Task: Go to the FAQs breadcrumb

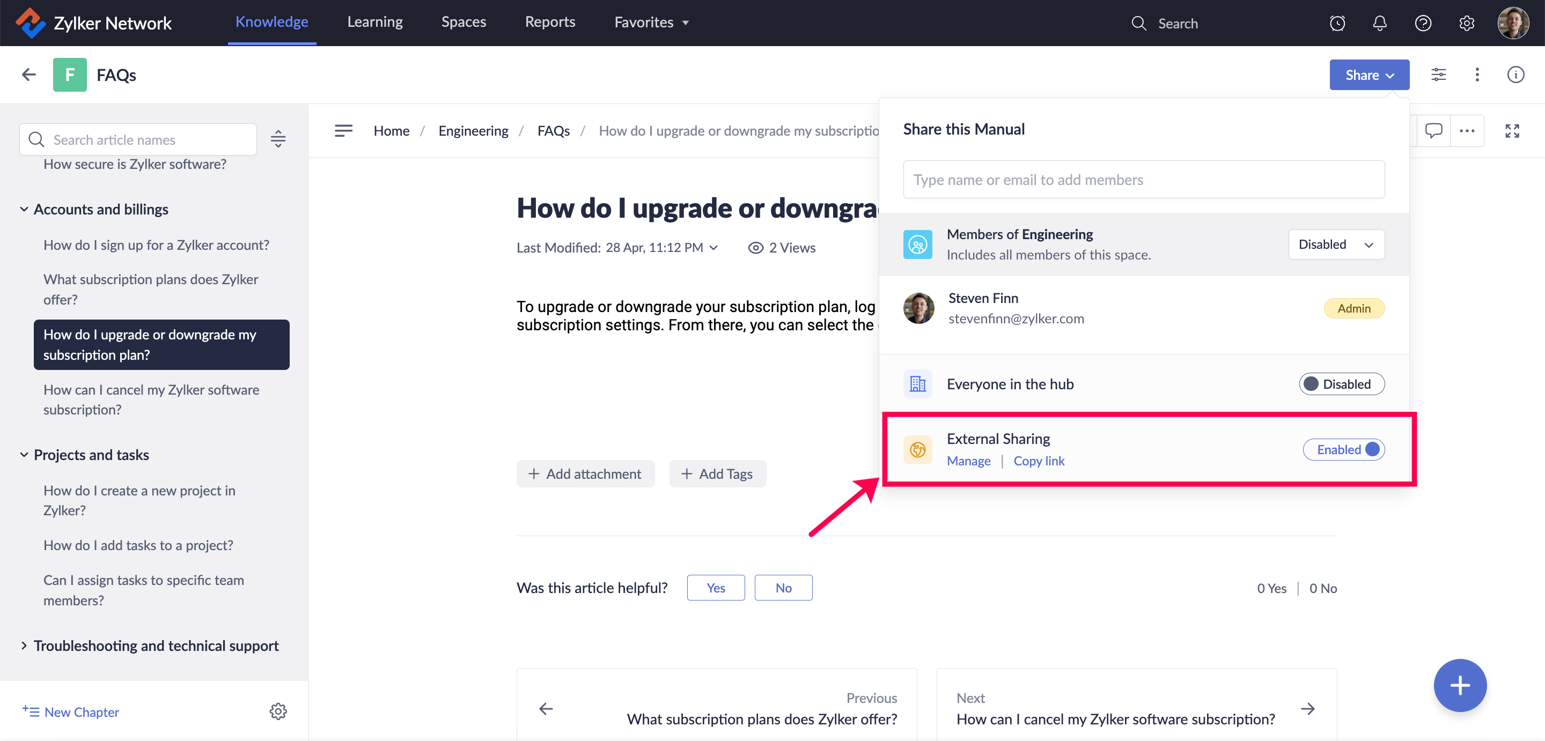Action: coord(553,131)
